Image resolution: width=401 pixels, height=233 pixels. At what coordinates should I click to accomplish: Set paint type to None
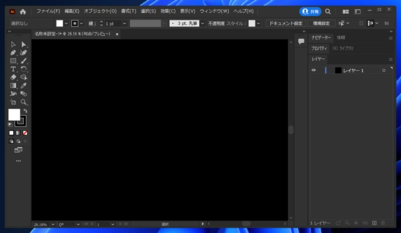coord(25,133)
